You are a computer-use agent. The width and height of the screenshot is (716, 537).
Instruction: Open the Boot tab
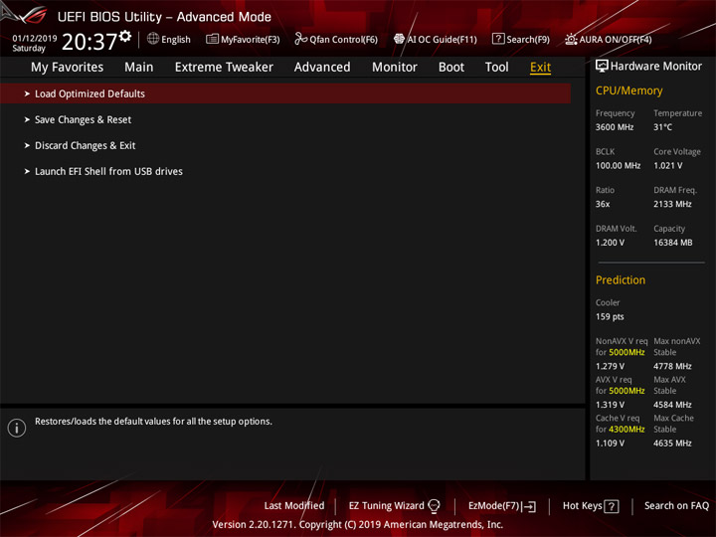click(451, 68)
